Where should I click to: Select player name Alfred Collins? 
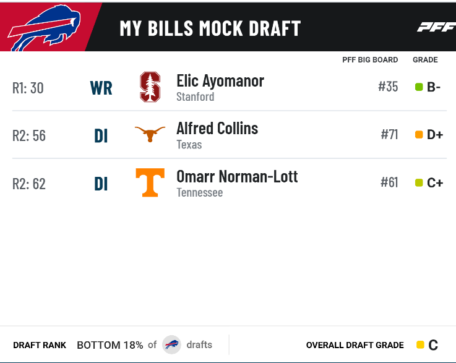[217, 129]
